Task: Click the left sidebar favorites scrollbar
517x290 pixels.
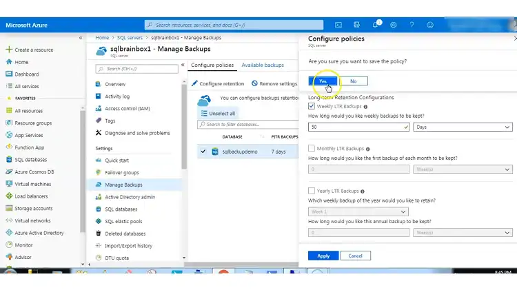Action: [83, 172]
